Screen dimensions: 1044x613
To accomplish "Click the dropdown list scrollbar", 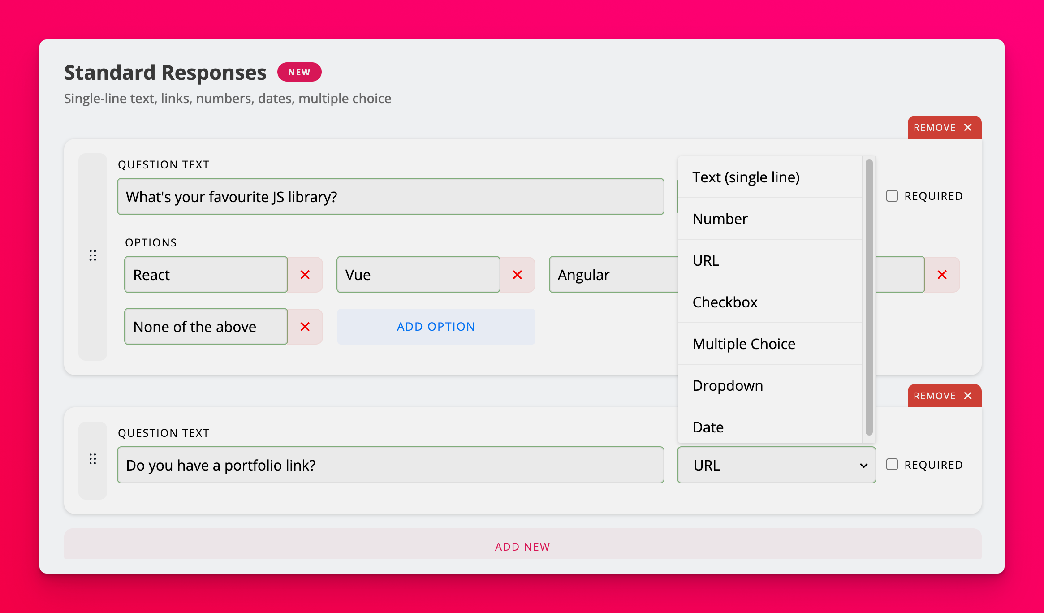I will point(869,296).
